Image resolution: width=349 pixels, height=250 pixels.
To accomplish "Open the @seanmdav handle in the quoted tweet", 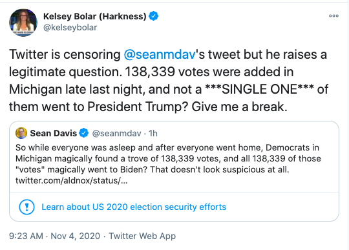I will [116, 133].
